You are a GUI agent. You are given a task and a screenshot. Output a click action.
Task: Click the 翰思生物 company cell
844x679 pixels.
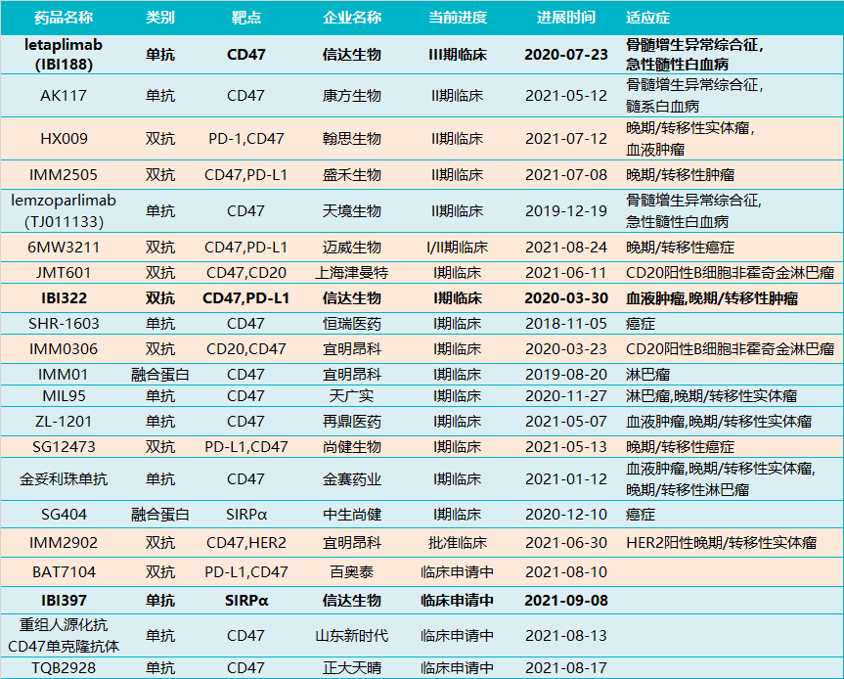351,138
